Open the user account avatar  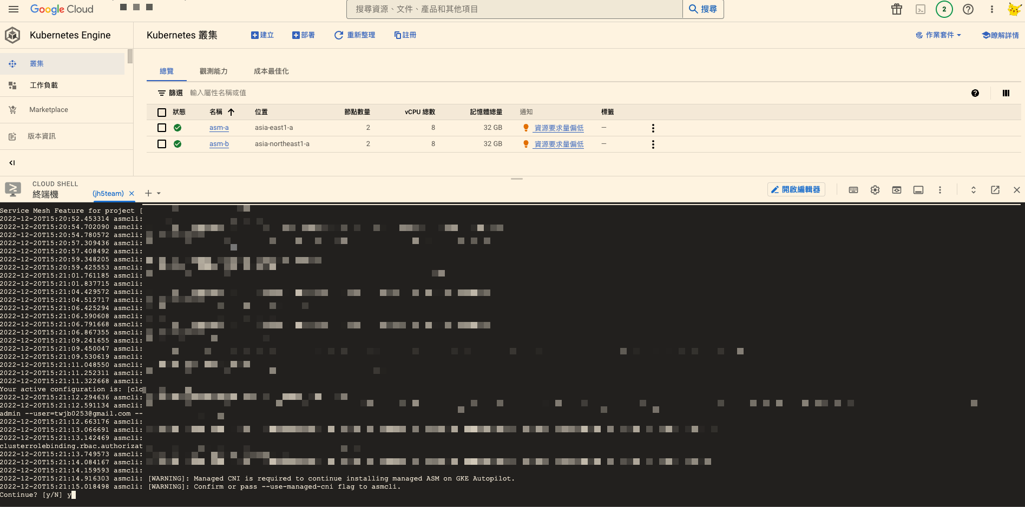tap(1015, 9)
